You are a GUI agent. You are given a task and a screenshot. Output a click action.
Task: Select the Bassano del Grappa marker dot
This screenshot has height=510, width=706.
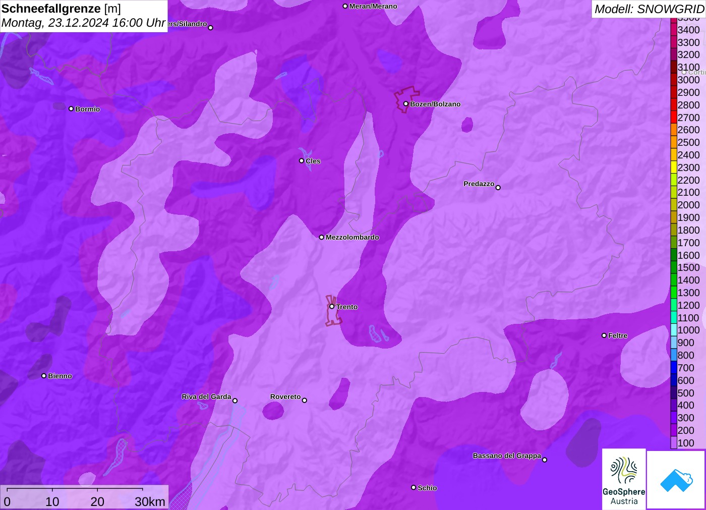click(x=545, y=460)
